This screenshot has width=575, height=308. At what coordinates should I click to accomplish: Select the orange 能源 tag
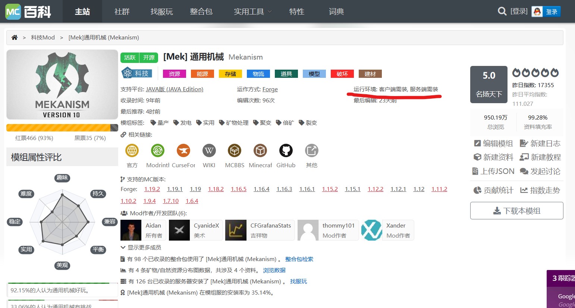pos(202,74)
